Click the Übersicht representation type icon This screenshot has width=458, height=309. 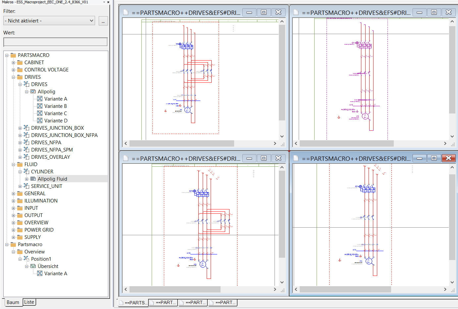(33, 266)
